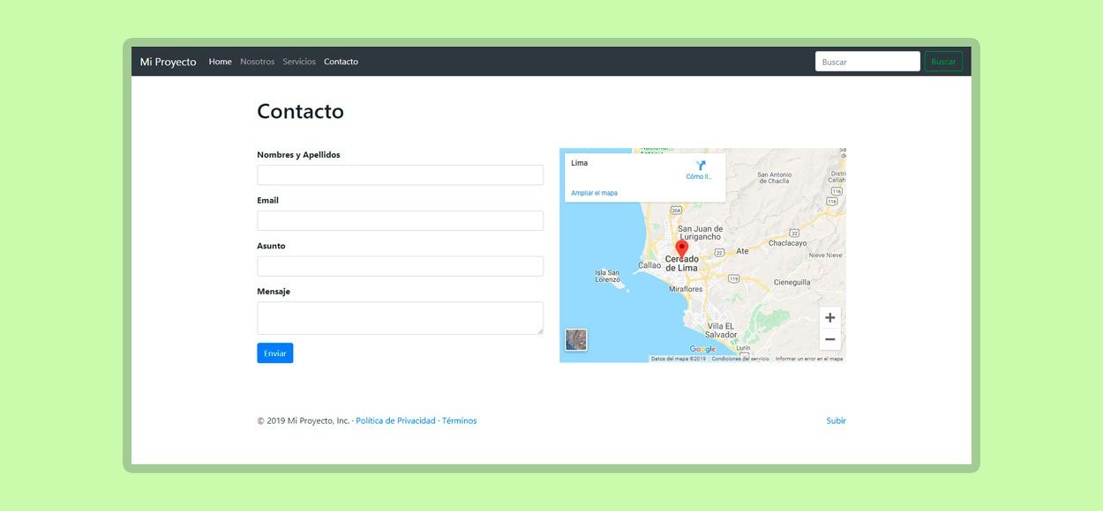
Task: Open the Nosotros nav item
Action: click(x=257, y=62)
